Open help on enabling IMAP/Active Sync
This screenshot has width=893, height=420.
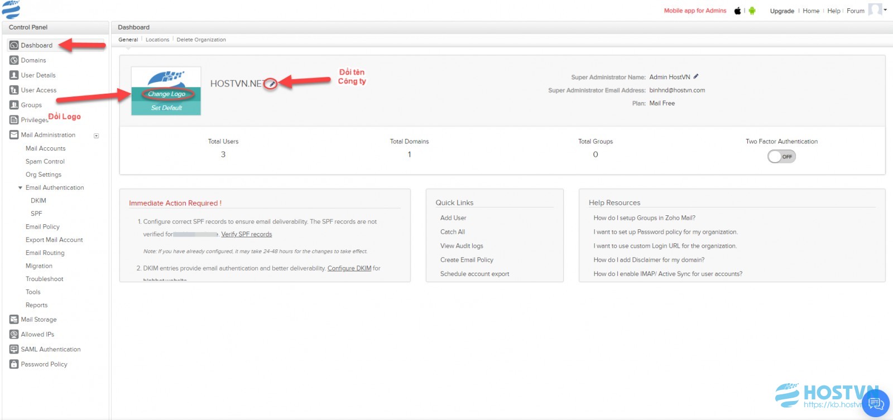coord(668,274)
